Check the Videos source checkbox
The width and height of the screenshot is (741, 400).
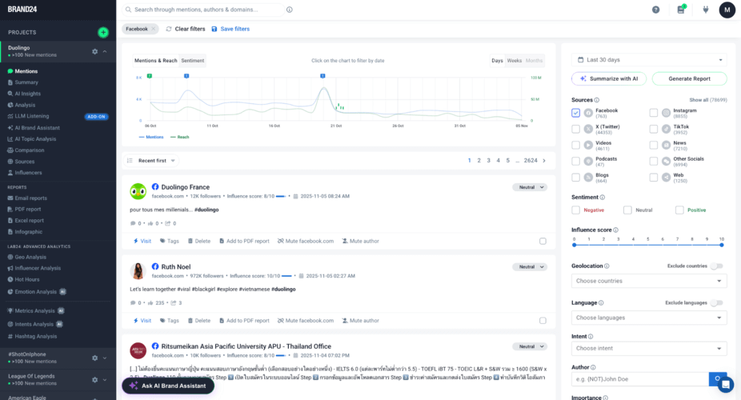(575, 145)
